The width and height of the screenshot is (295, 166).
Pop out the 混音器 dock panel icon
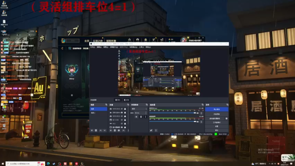202,105
